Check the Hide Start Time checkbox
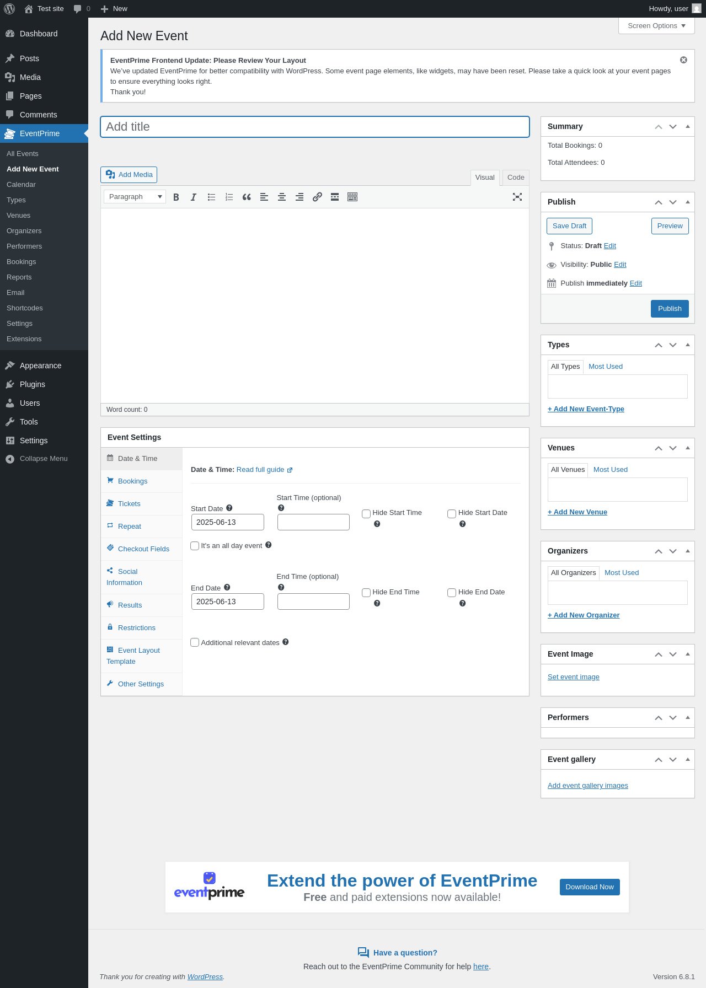This screenshot has width=706, height=988. coord(366,514)
